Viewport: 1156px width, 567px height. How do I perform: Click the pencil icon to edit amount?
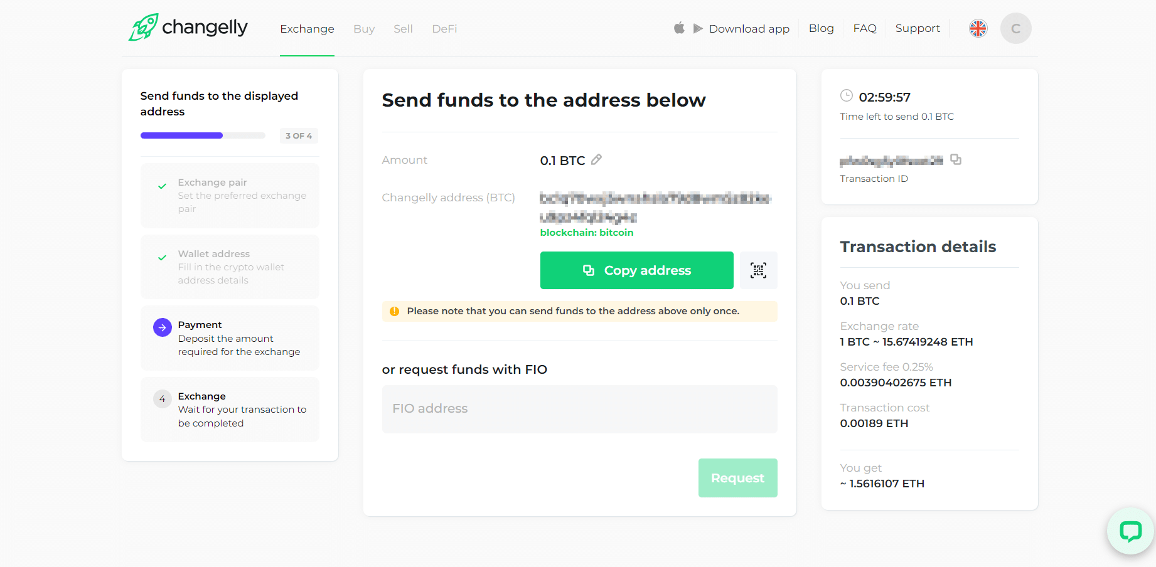[597, 160]
